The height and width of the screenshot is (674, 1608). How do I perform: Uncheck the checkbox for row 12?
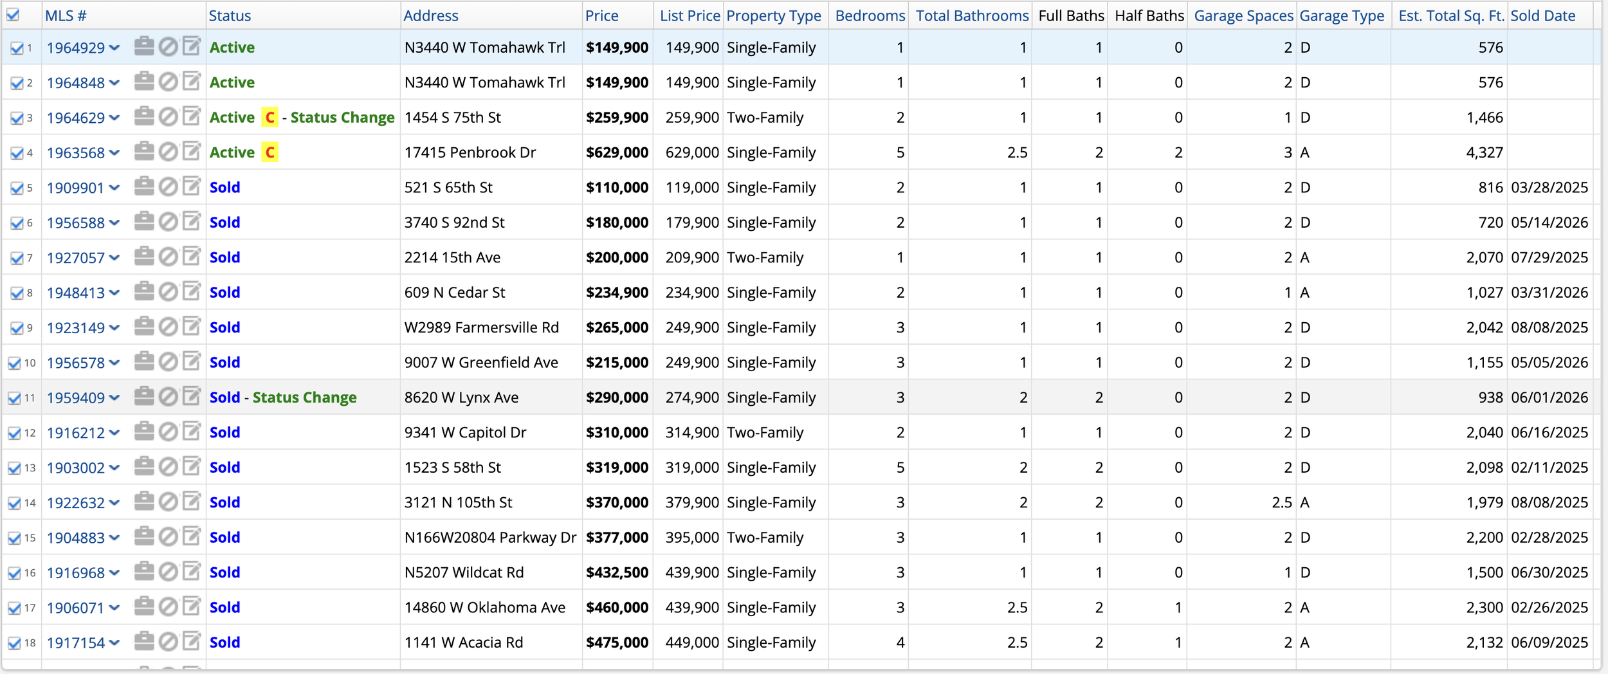pyautogui.click(x=14, y=433)
